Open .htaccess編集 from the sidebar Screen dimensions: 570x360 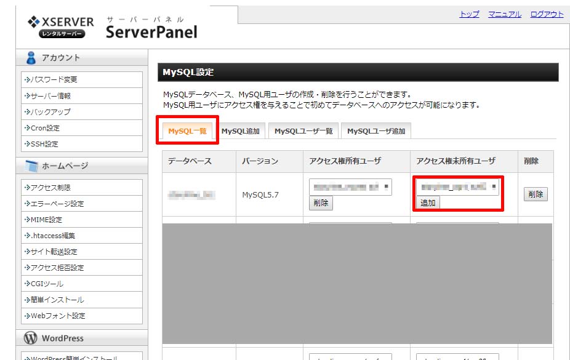pyautogui.click(x=53, y=236)
